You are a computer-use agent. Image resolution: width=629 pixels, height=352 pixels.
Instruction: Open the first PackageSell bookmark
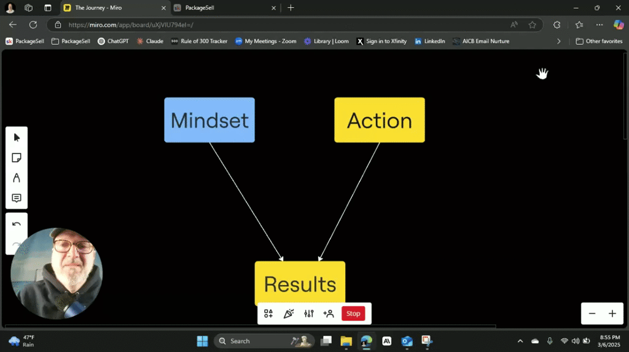[25, 41]
